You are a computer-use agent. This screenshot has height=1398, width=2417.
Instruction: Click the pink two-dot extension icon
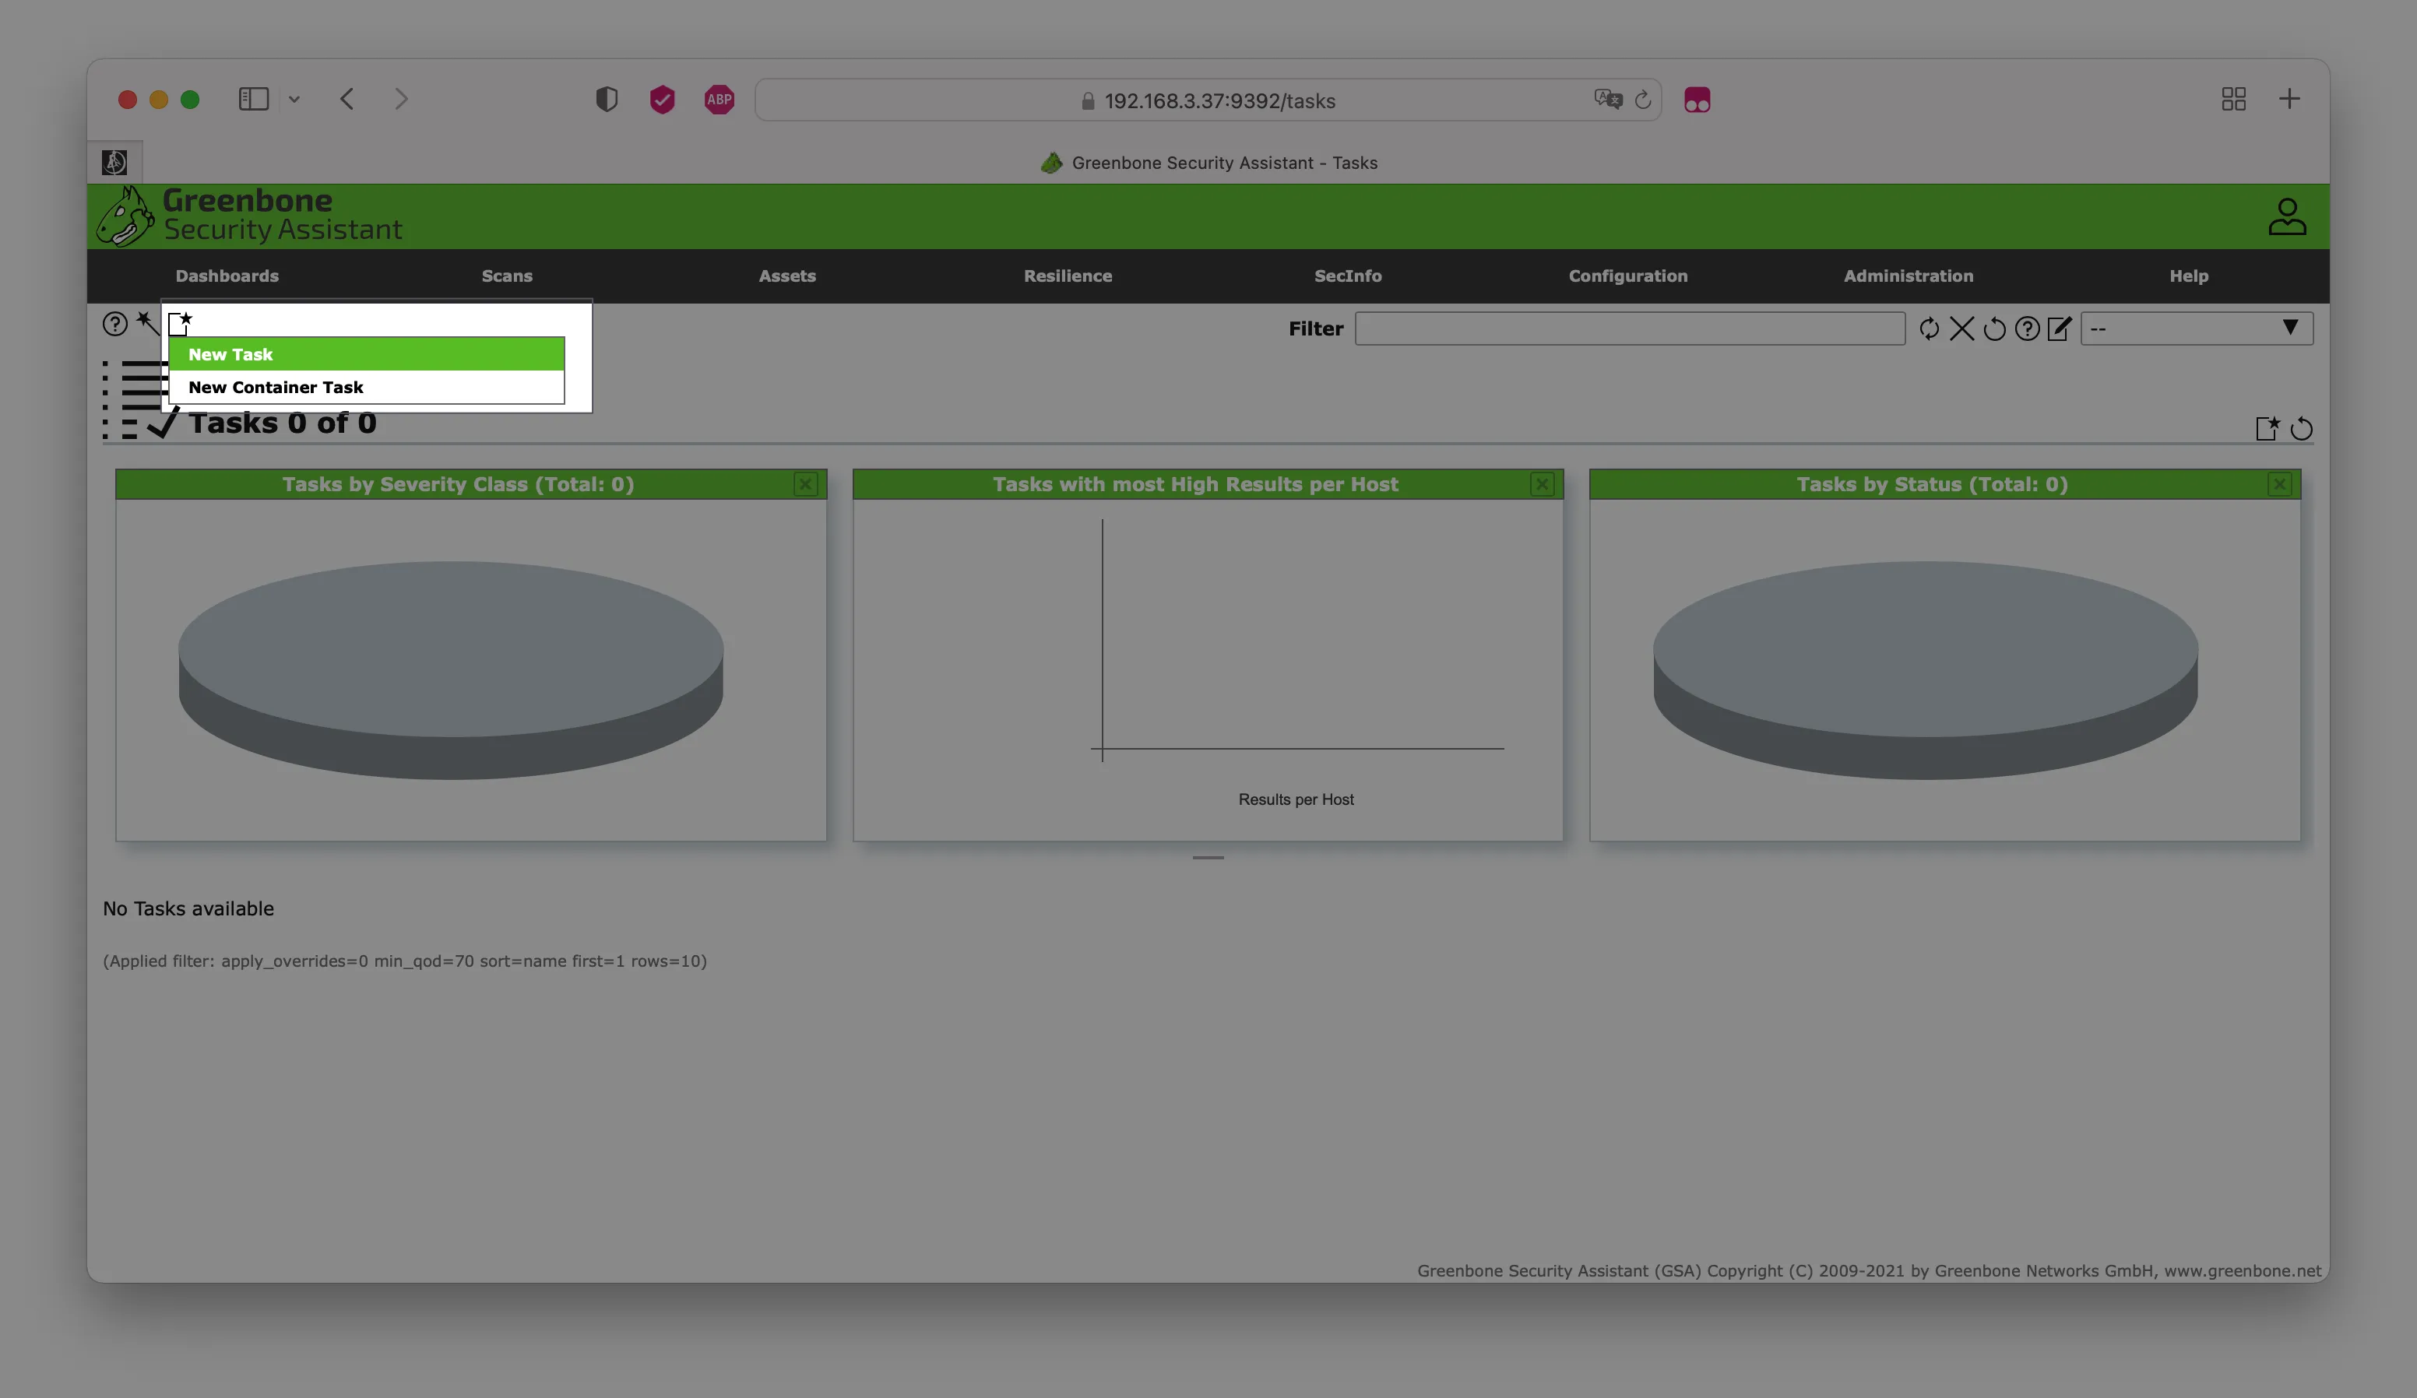1697,100
